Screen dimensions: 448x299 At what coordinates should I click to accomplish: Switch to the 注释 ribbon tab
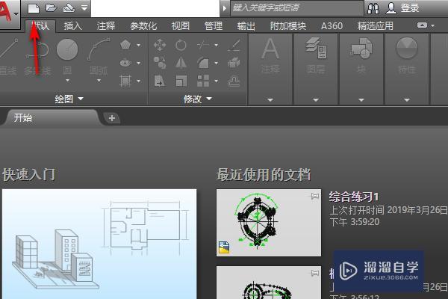(106, 26)
